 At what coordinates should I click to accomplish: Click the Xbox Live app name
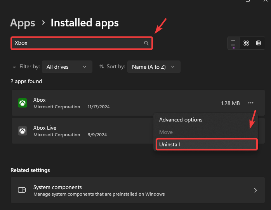(45, 128)
